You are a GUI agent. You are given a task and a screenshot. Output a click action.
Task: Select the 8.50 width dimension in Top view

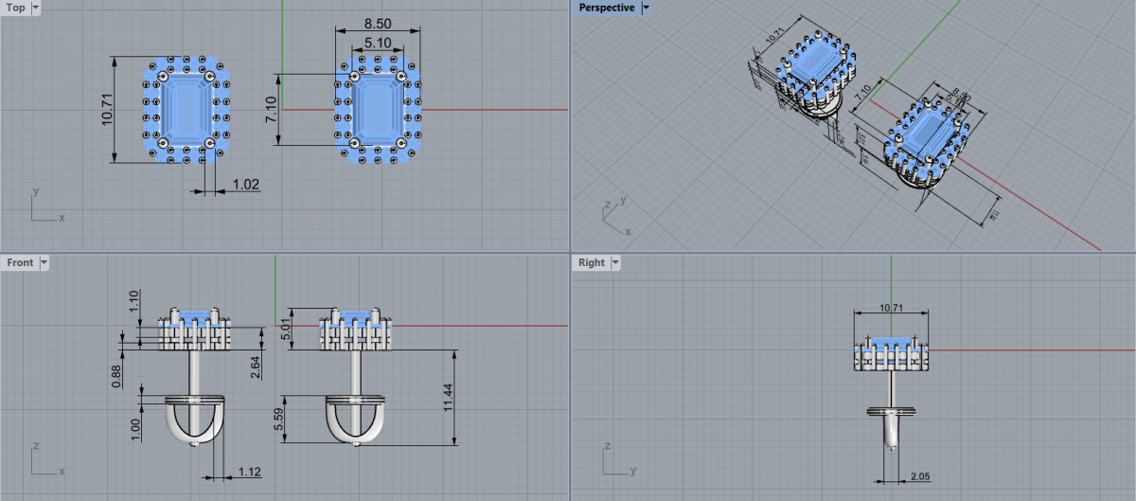(x=377, y=23)
